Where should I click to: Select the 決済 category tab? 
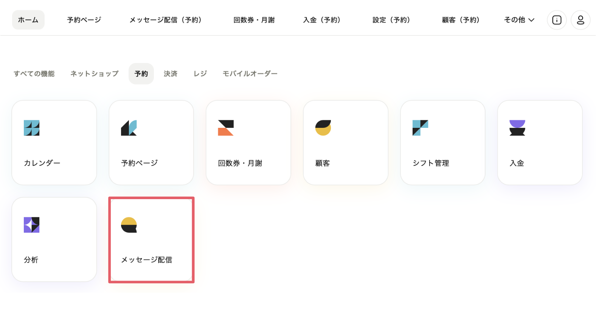[171, 74]
